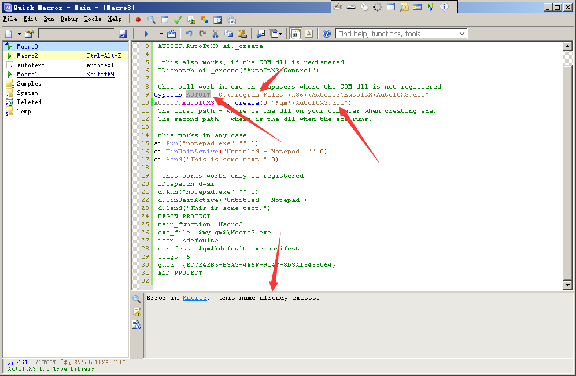Click the warning scroll icon beside output pane
The height and width of the screenshot is (376, 576).
pos(136,312)
